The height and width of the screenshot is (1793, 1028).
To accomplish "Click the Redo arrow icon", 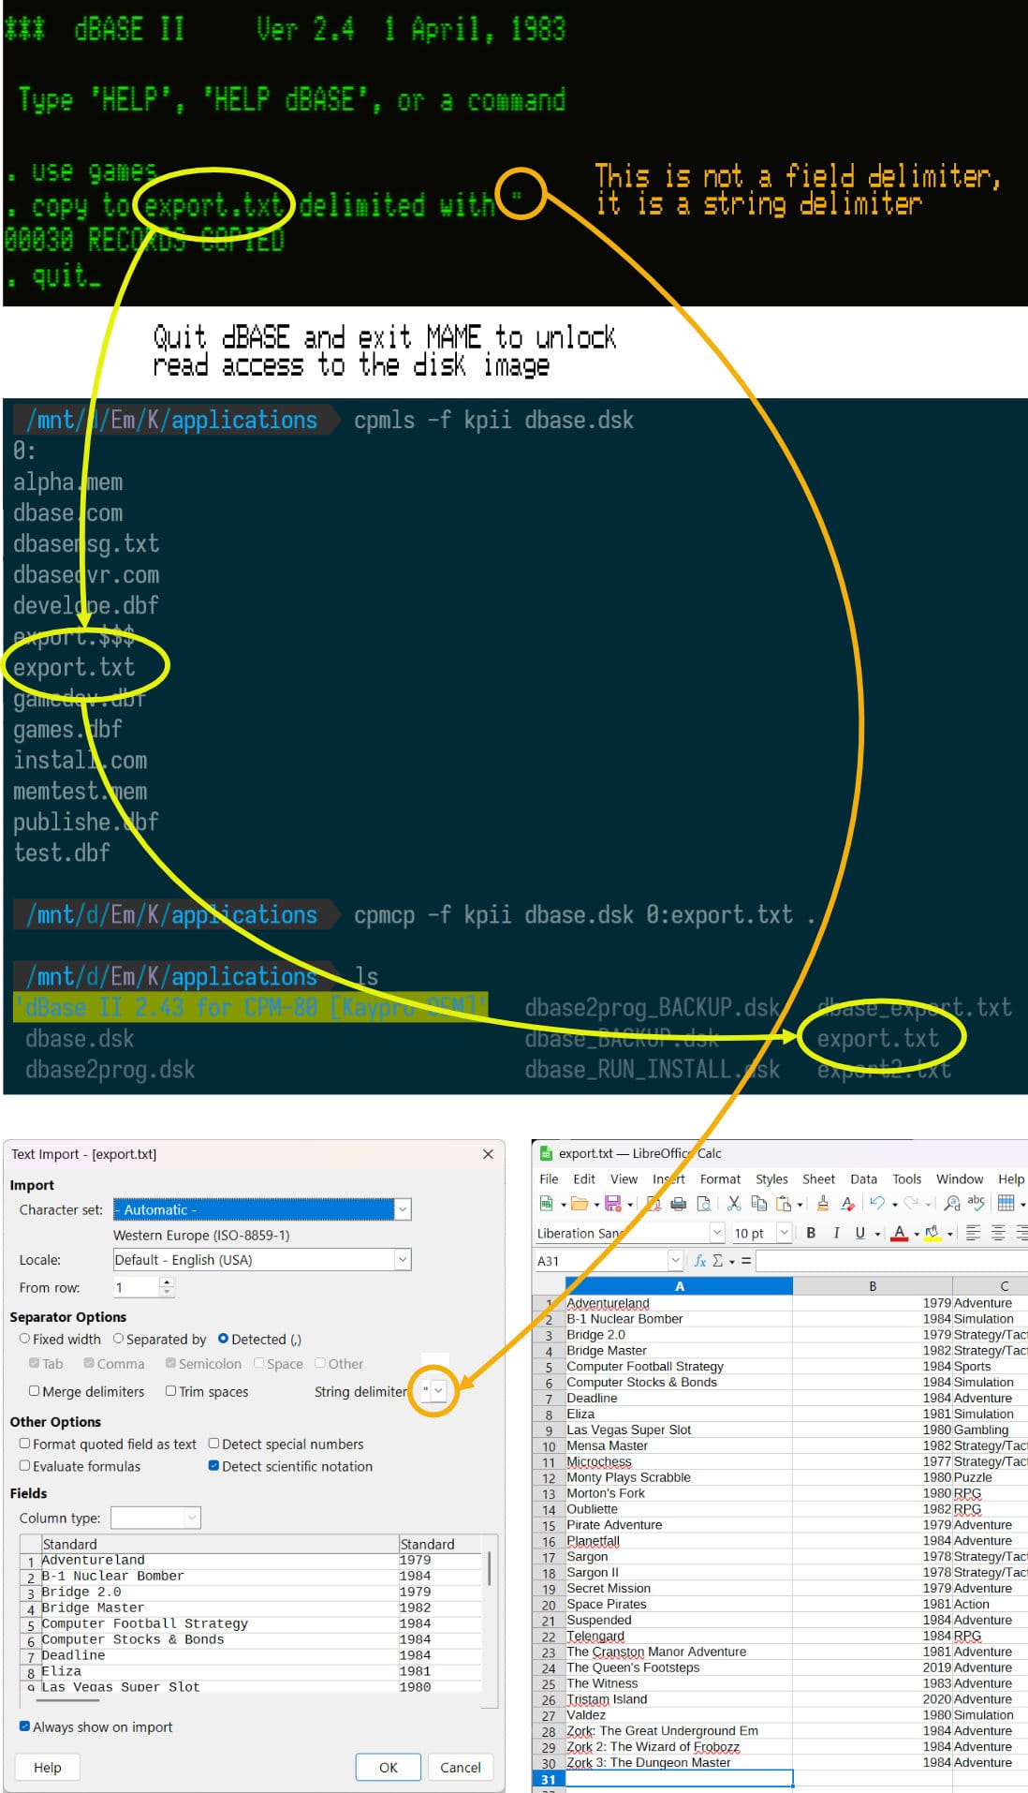I will click(x=910, y=1203).
